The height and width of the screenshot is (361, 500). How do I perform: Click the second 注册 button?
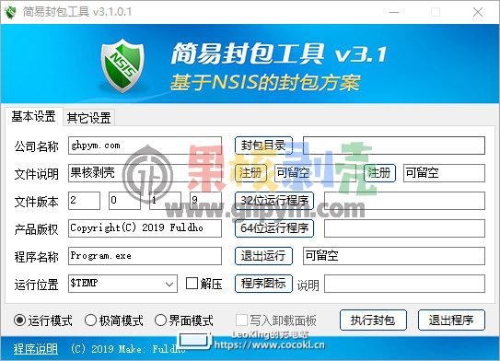379,173
